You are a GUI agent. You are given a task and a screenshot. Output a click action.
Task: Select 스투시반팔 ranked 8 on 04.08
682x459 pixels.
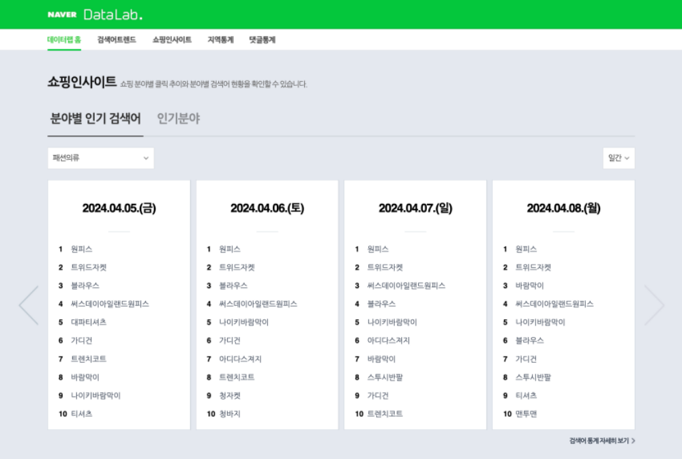533,377
